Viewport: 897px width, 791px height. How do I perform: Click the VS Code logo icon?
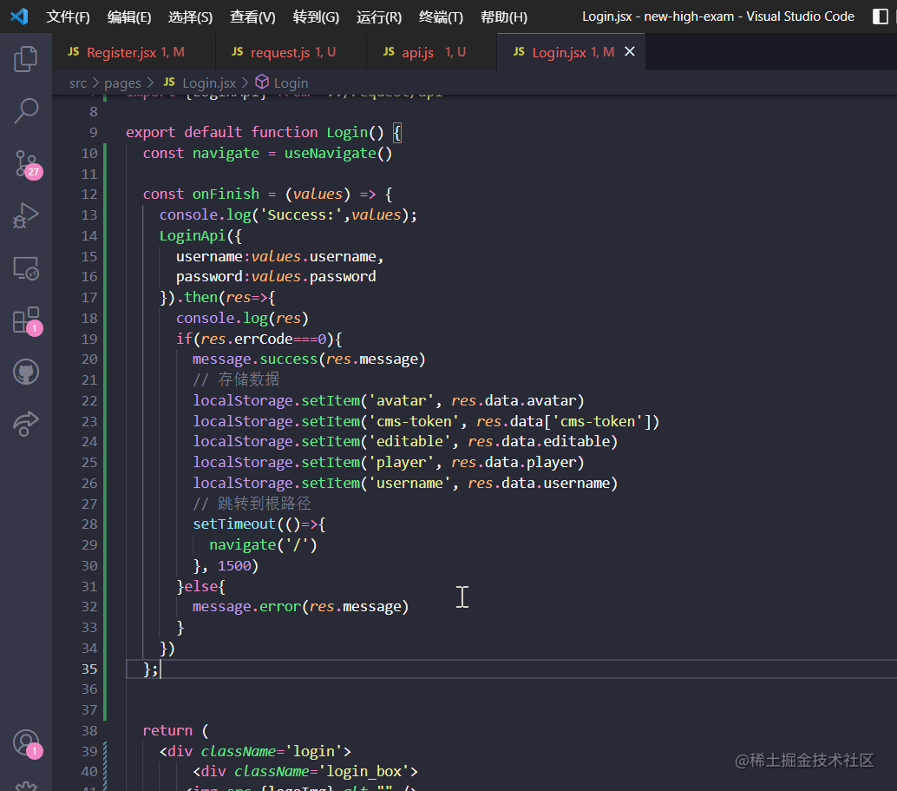pos(19,16)
